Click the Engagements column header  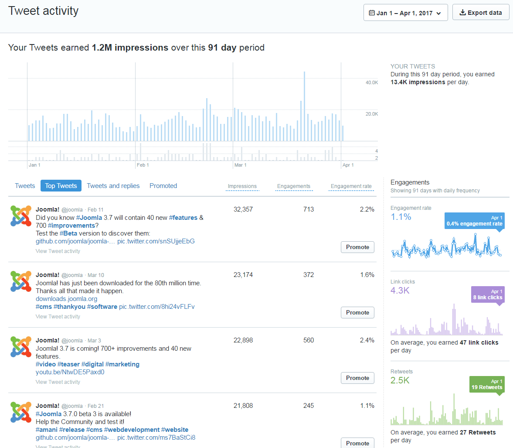(293, 186)
